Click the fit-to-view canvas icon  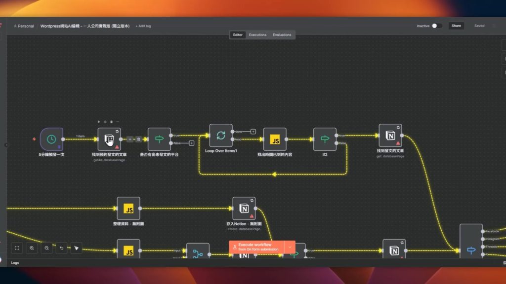tap(17, 248)
